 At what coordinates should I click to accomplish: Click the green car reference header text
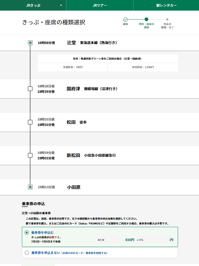(x=107, y=59)
